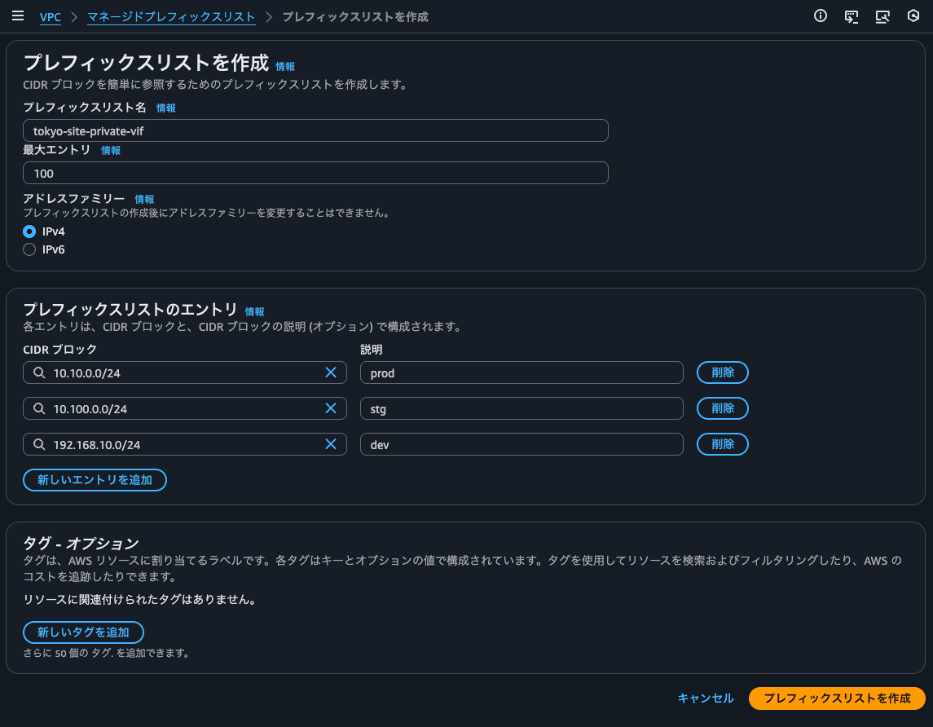The width and height of the screenshot is (933, 727).
Task: Submit with プレフィックスリストを作成 button
Action: coord(837,698)
